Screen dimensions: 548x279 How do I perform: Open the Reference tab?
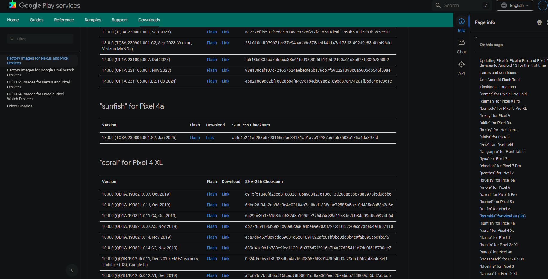[x=64, y=20]
